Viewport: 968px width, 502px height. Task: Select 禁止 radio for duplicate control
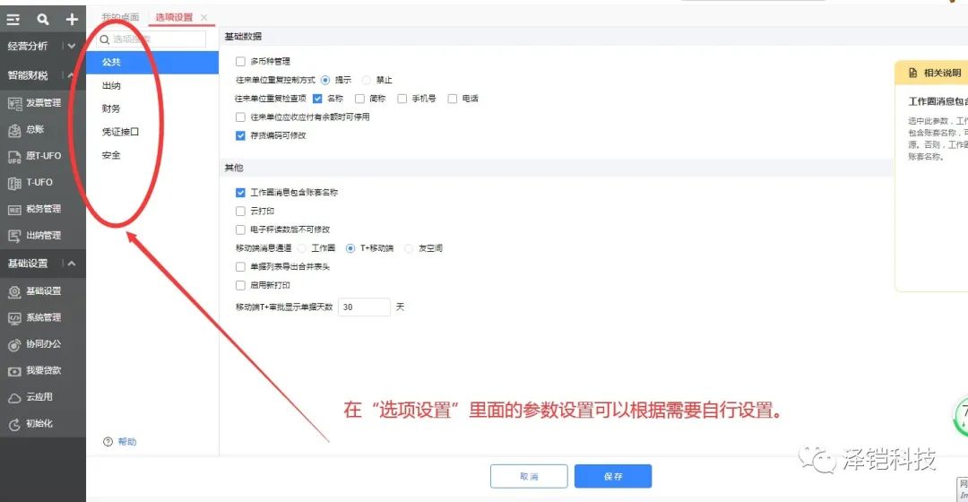366,80
